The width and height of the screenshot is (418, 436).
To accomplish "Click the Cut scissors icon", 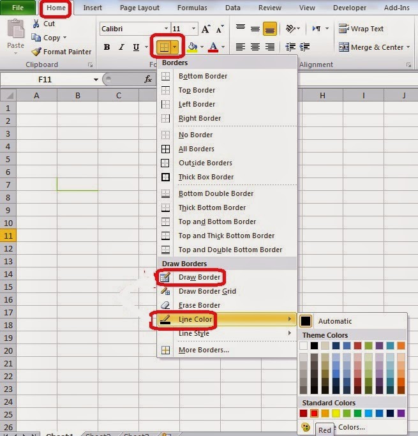I will [x=36, y=24].
